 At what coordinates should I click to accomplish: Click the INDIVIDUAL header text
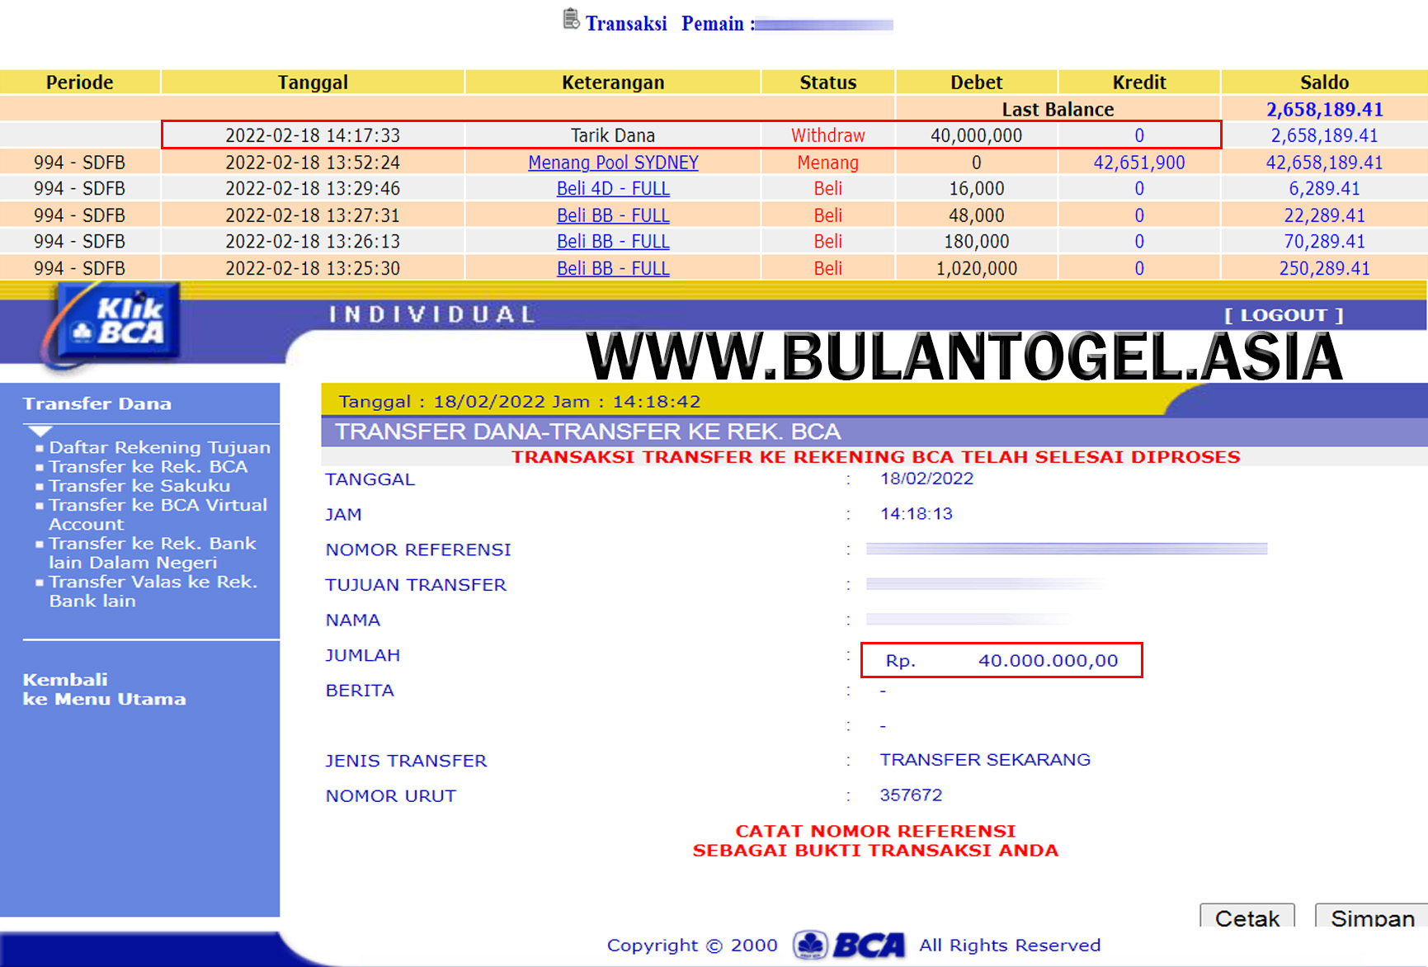[432, 314]
